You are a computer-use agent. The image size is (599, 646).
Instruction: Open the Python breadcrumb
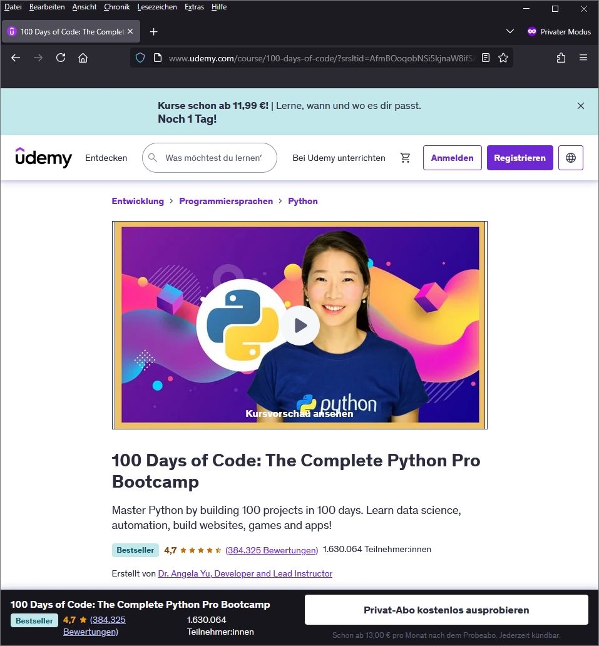point(303,201)
